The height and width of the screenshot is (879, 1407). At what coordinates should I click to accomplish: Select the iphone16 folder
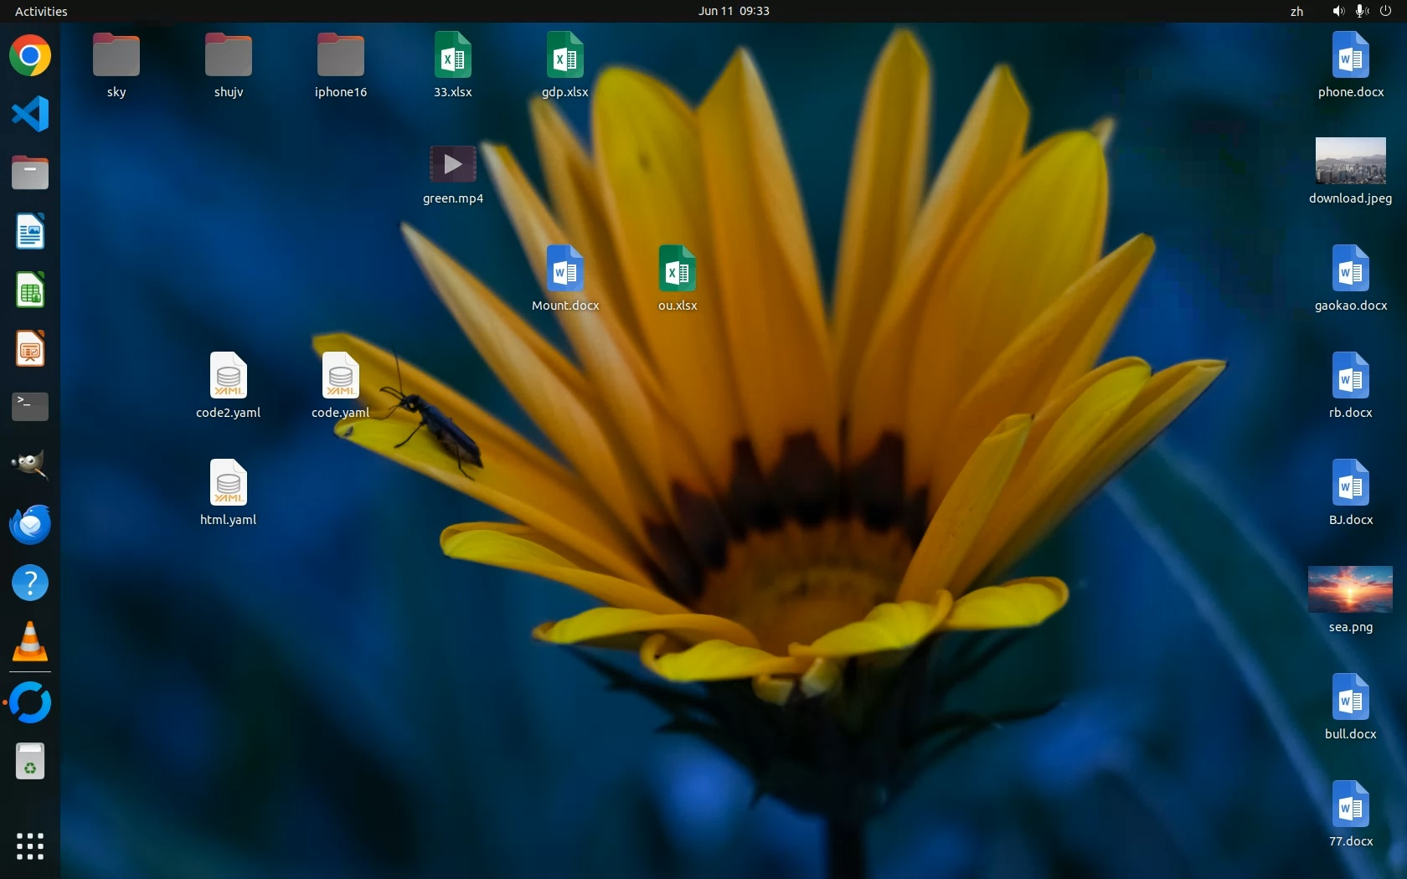(340, 56)
